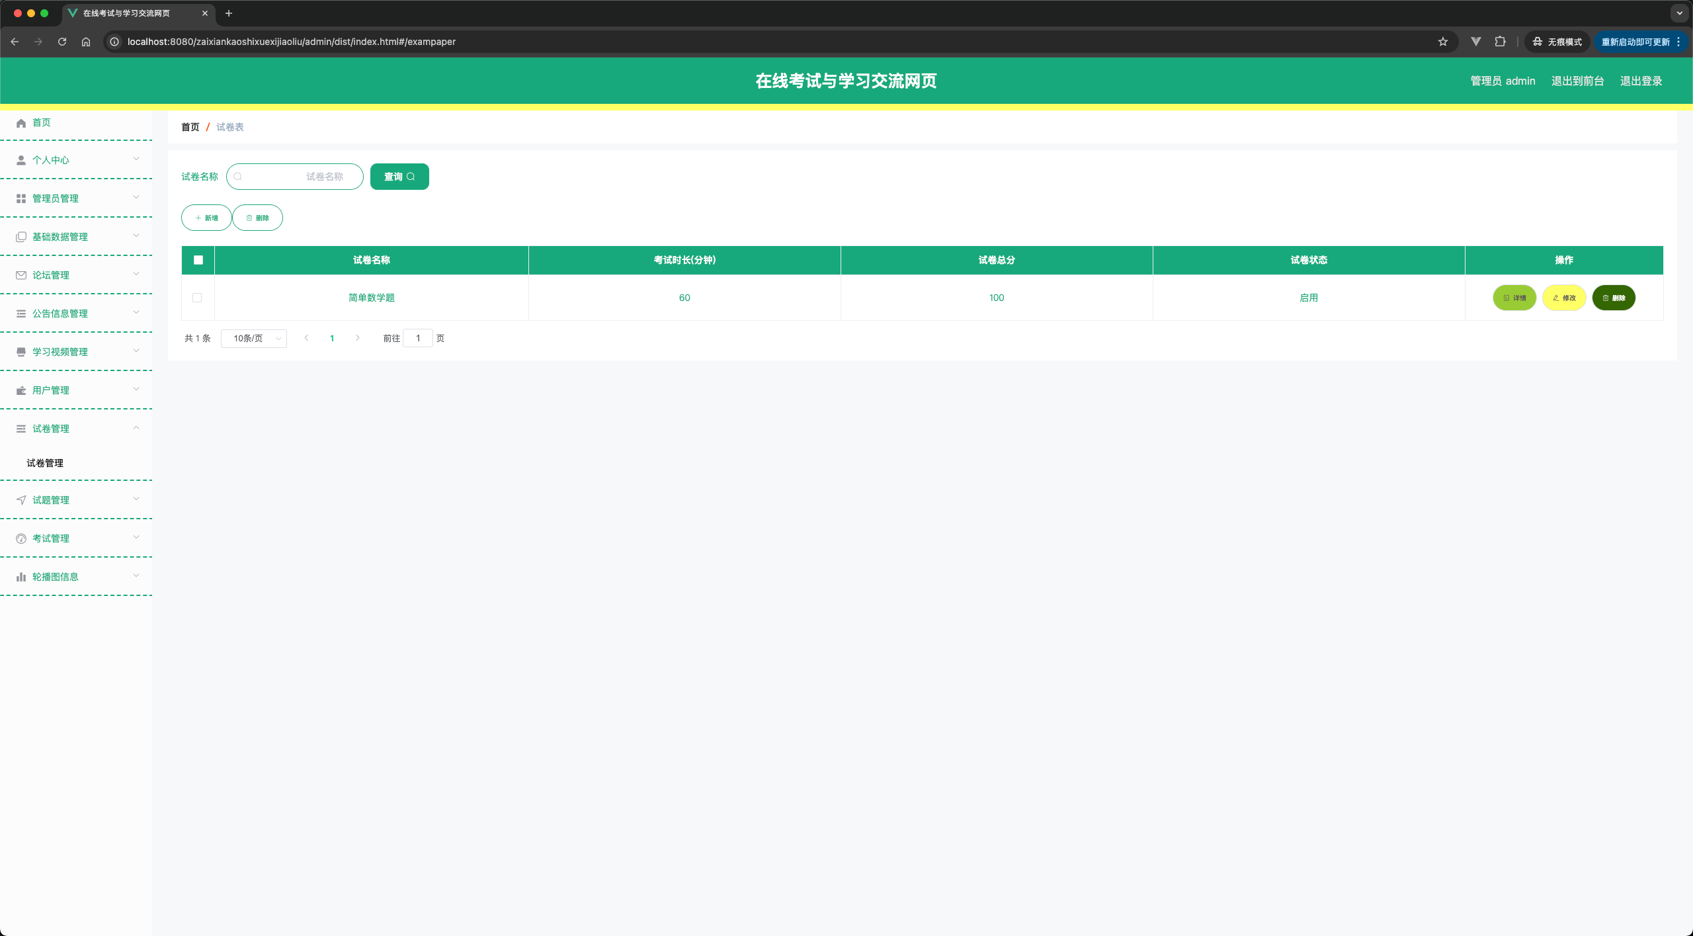Expand the 学习视频管理 menu chevron
Viewport: 1693px width, 936px height.
tap(136, 351)
